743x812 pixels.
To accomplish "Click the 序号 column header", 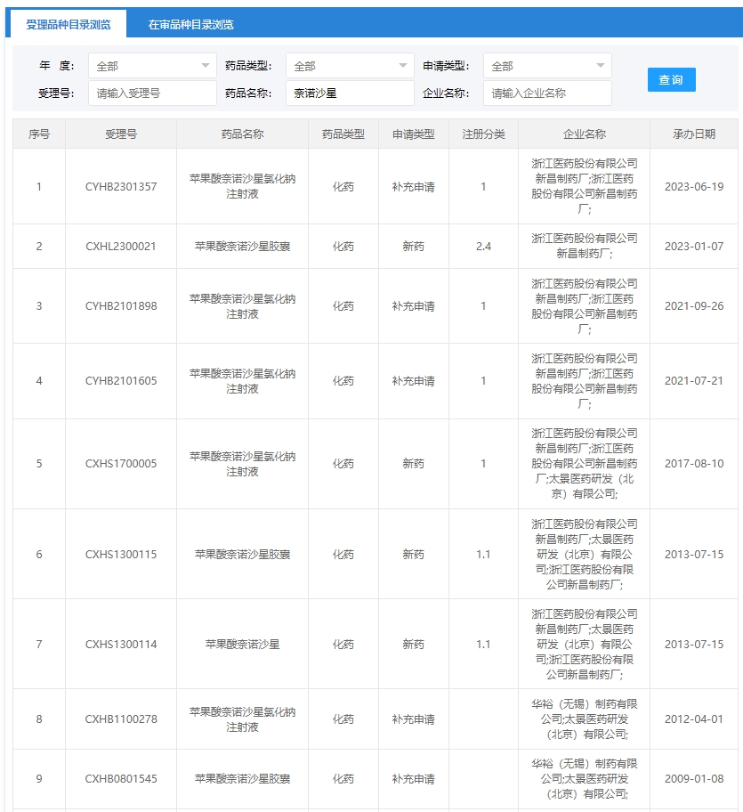I will 39,134.
